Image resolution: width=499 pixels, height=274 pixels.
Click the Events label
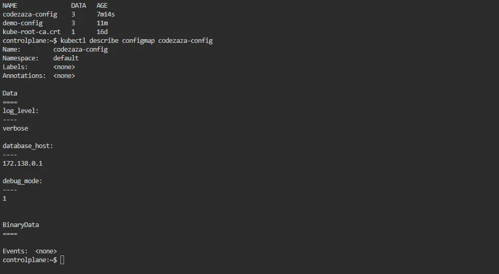15,251
